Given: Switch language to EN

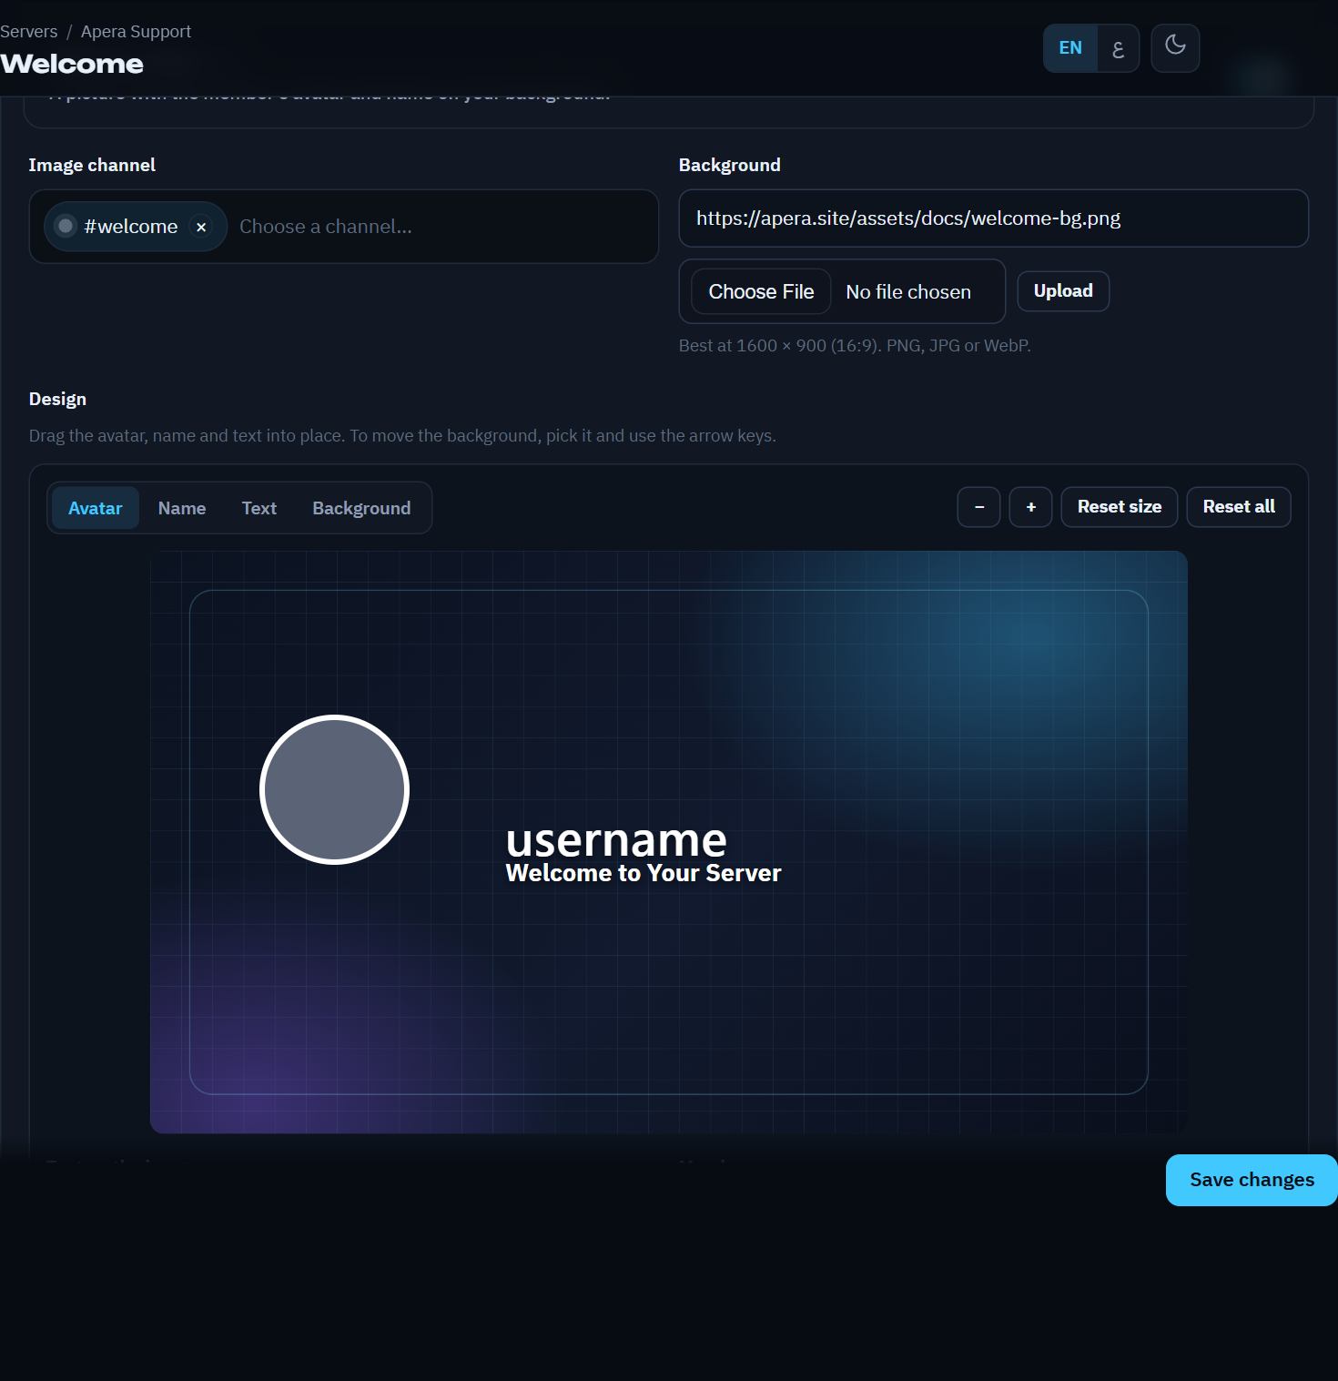Looking at the screenshot, I should (x=1070, y=48).
